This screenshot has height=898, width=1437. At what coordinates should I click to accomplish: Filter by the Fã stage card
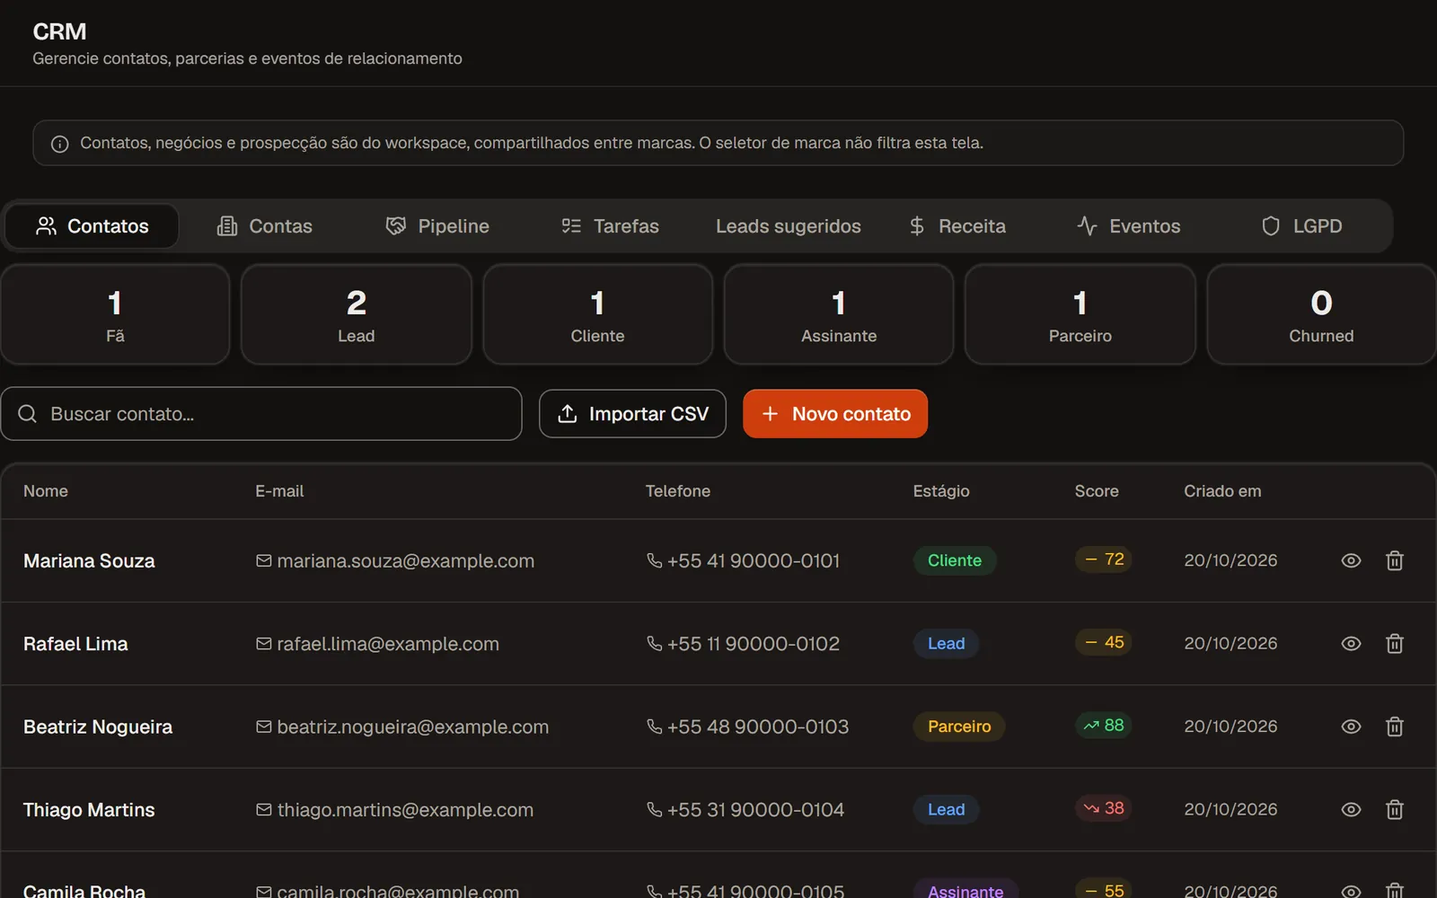click(115, 314)
